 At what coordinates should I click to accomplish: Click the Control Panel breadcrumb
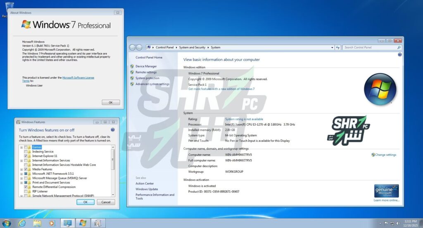(x=164, y=47)
